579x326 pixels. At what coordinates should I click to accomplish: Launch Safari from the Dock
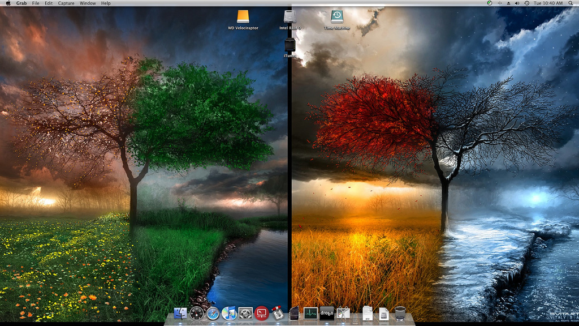click(x=213, y=314)
